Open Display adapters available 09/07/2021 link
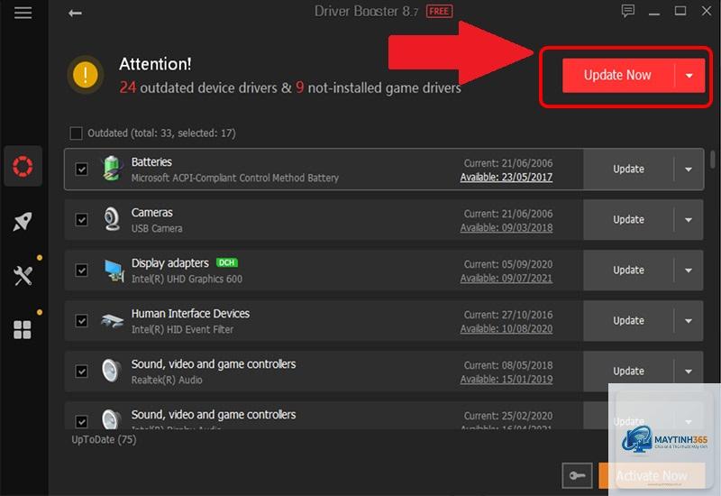This screenshot has height=496, width=721. point(507,279)
